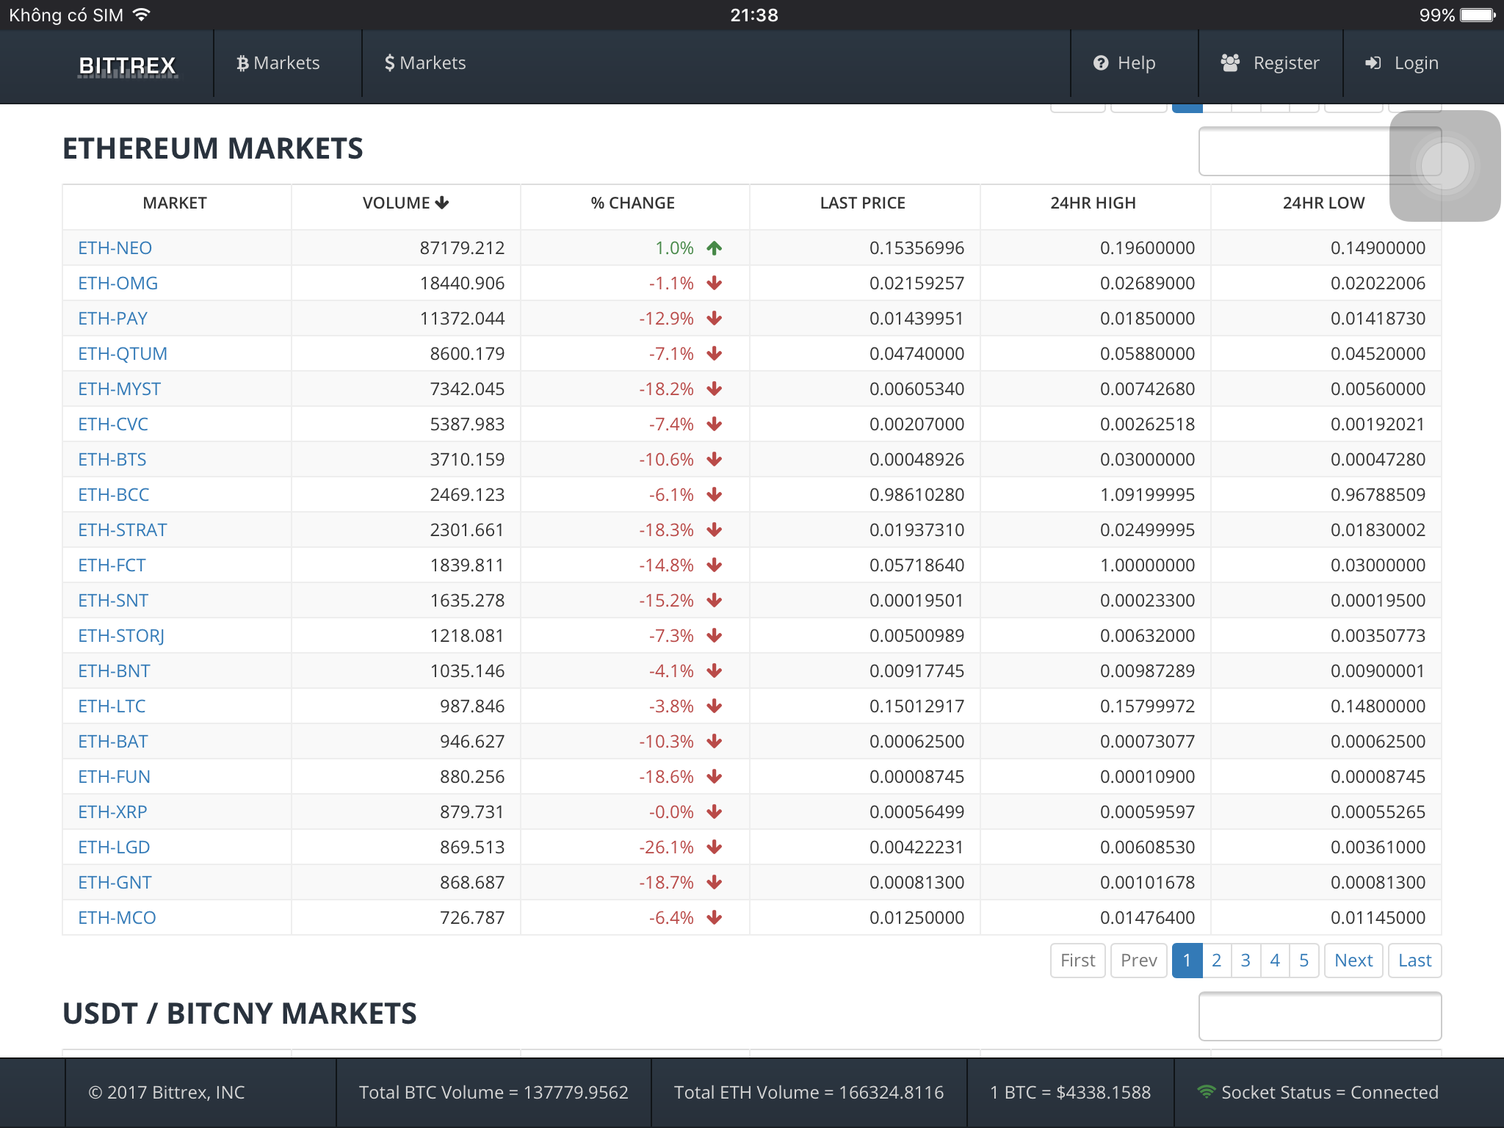Go to the Last page of Ethereum markets

1415,961
